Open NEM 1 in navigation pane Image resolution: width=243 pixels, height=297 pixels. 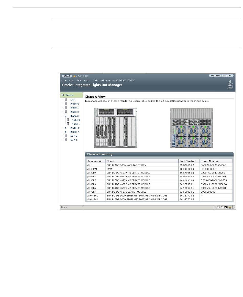74,140
